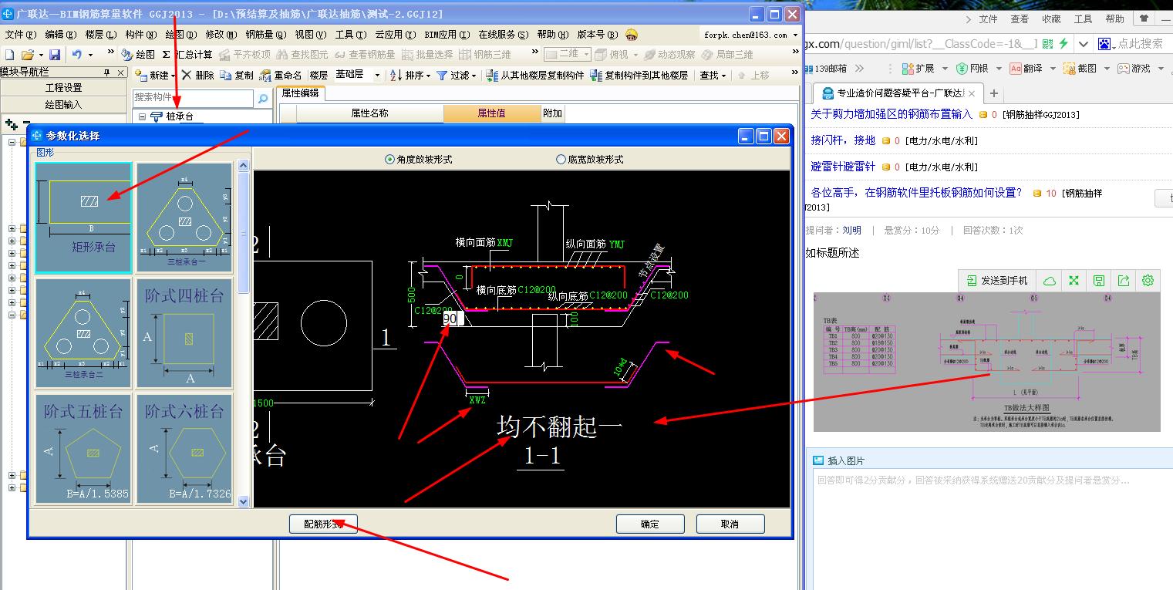The height and width of the screenshot is (590, 1173).
Task: Open dropdown arrow next to 扩展 in browser
Action: point(943,69)
